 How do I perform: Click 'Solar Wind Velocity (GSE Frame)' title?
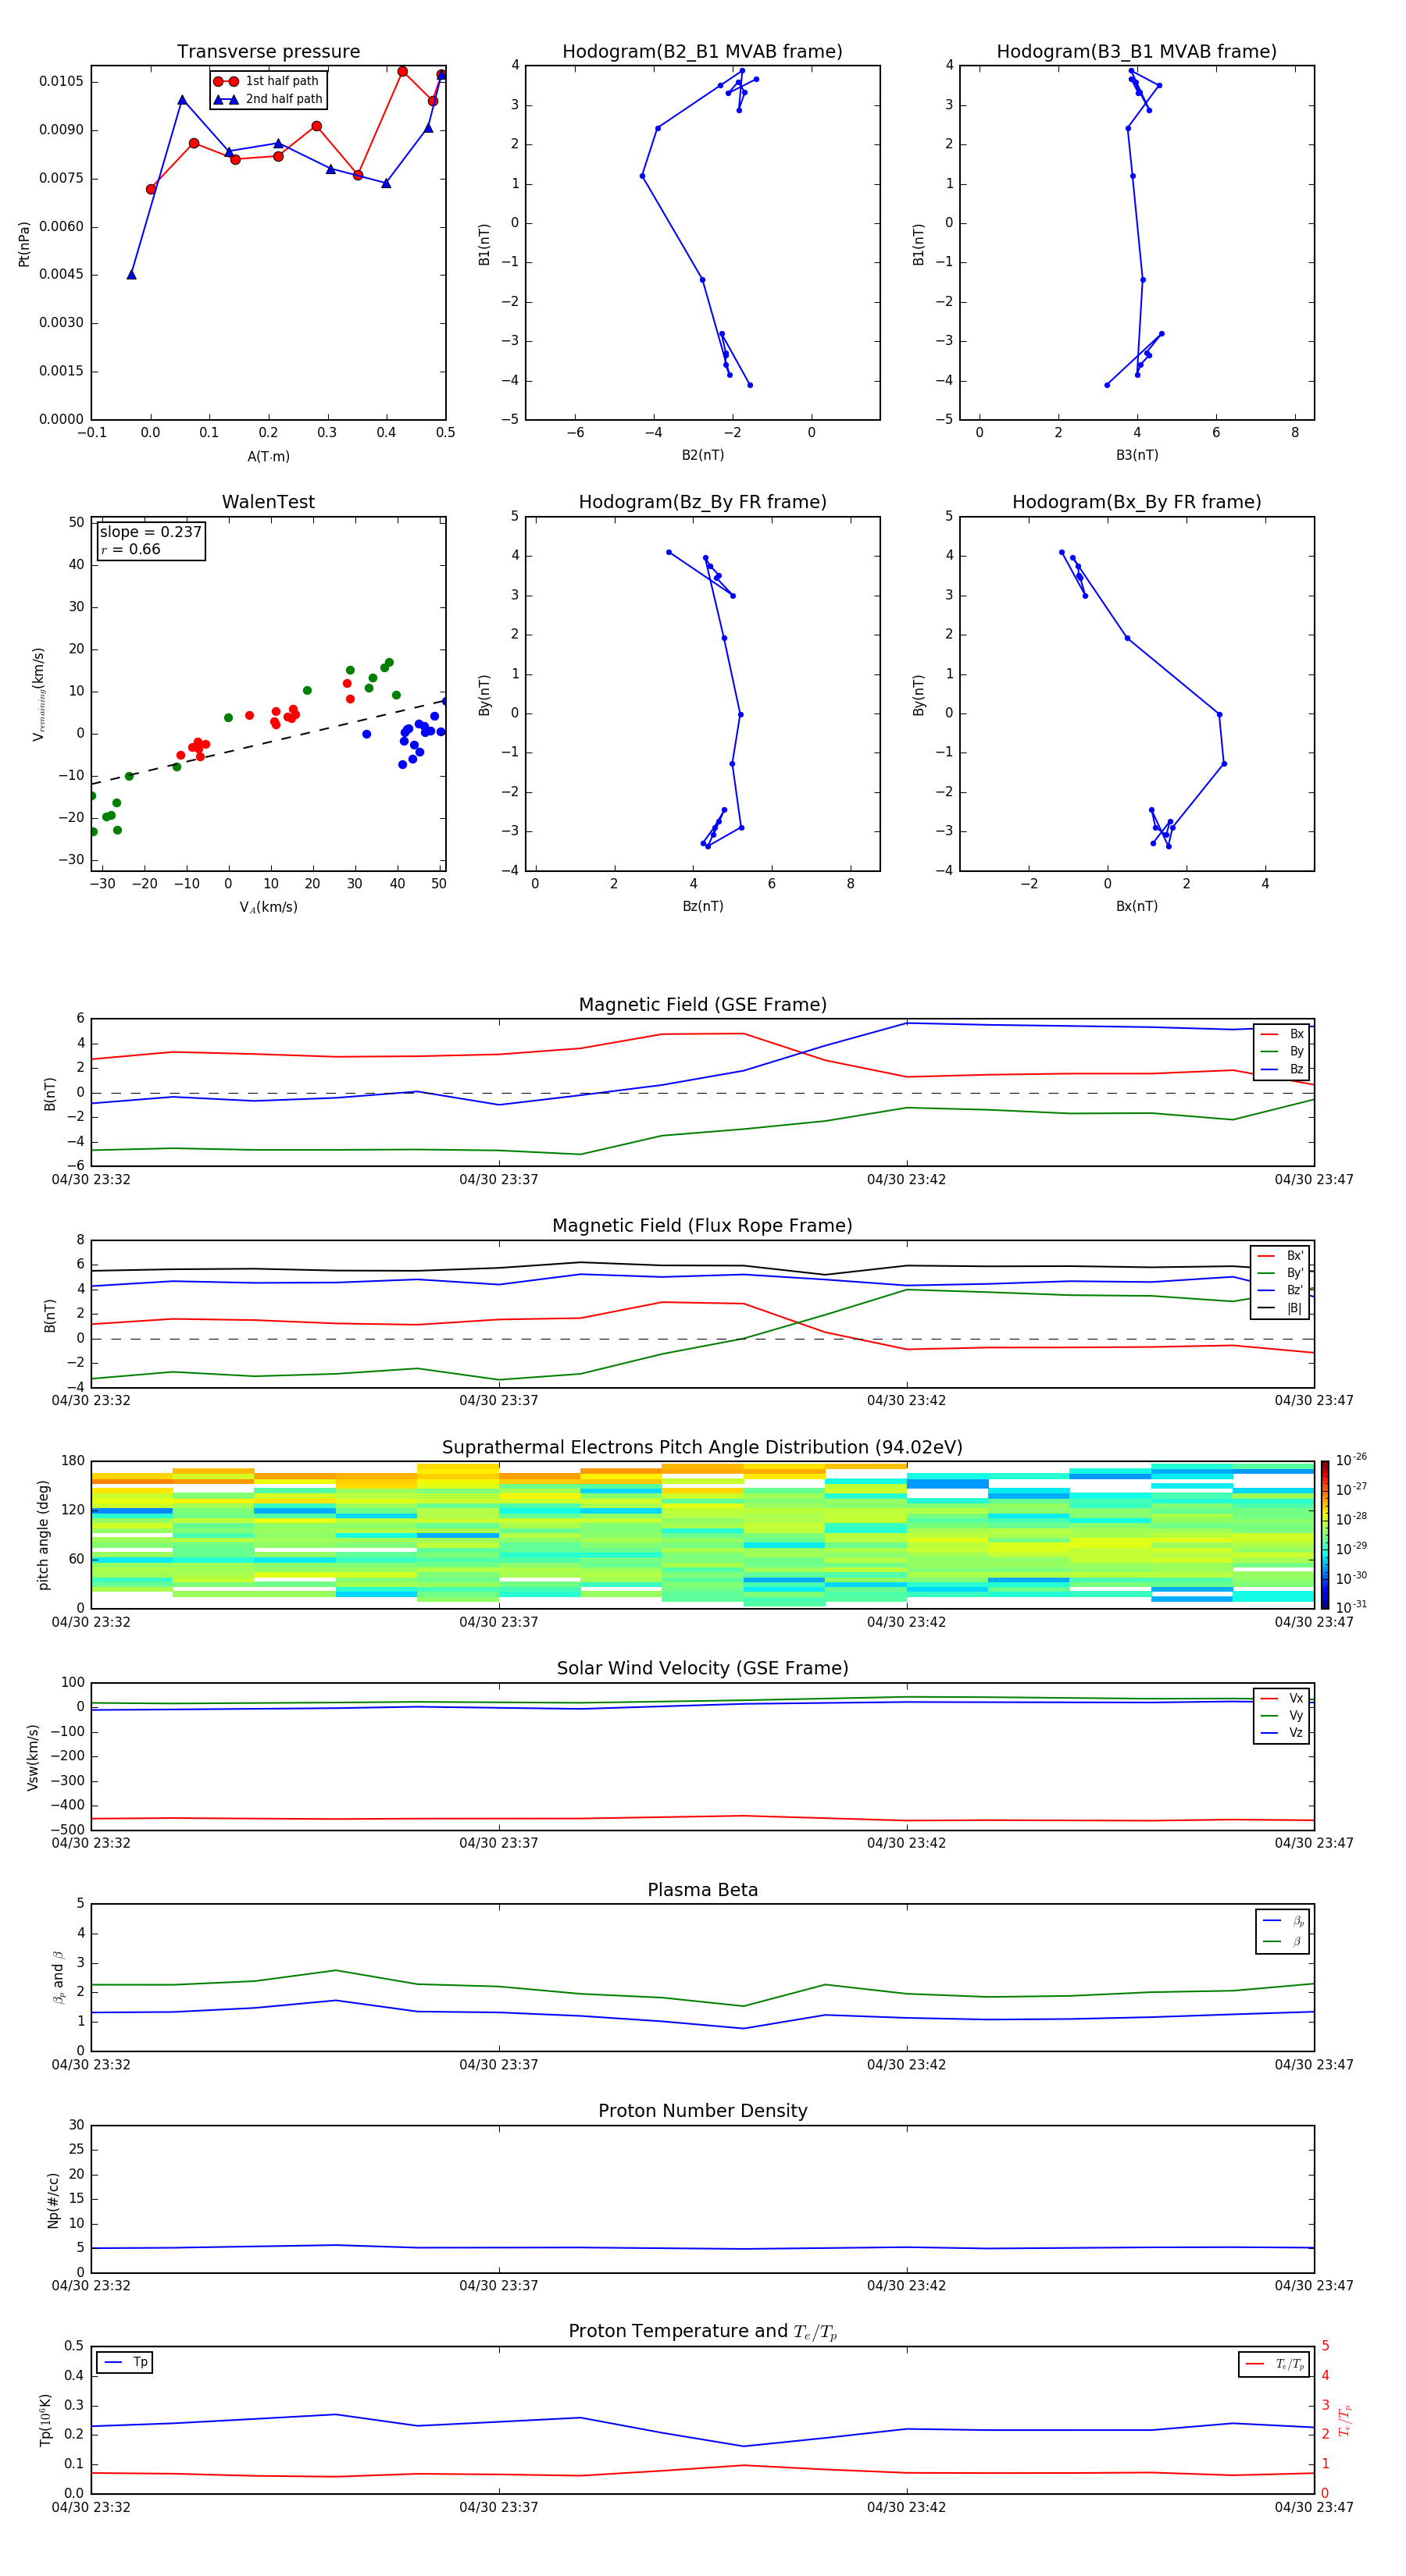click(x=702, y=1668)
